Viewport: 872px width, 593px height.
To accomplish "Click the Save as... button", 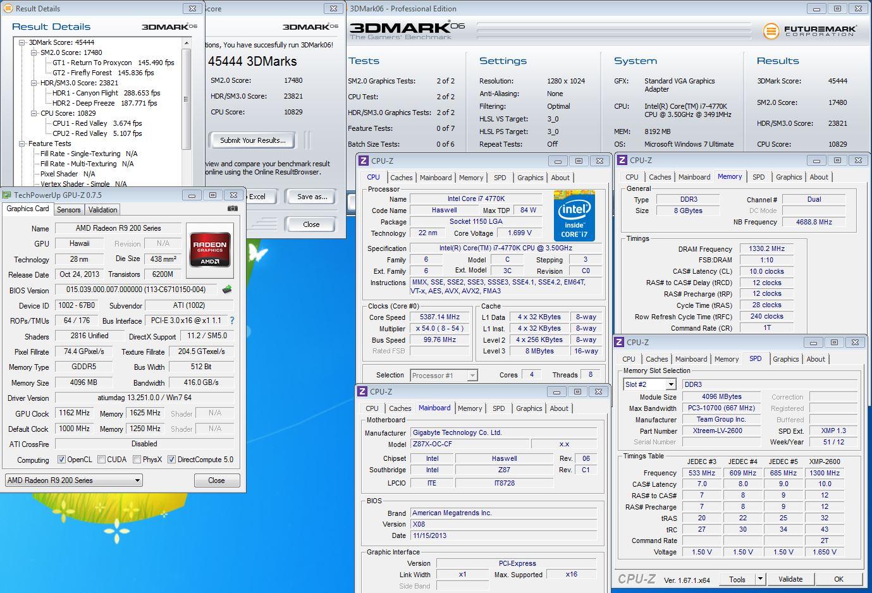I will pyautogui.click(x=312, y=197).
